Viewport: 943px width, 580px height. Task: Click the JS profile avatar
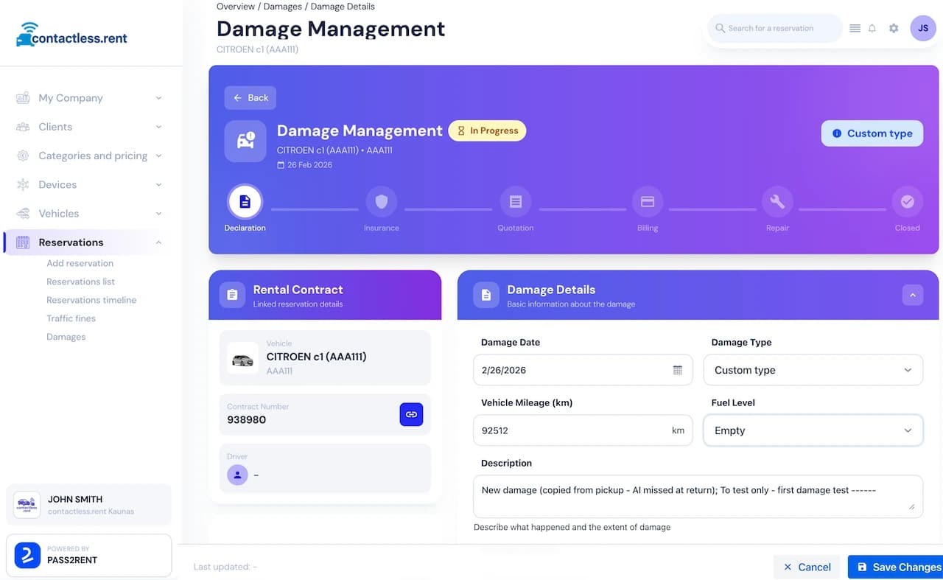(x=923, y=28)
